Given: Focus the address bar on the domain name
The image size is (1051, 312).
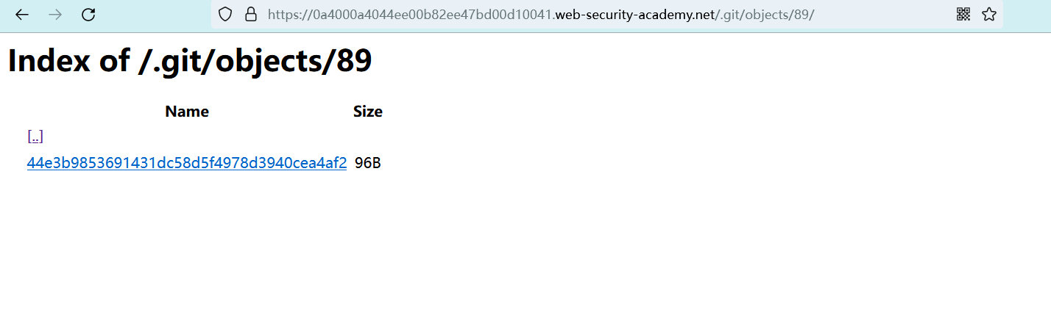Looking at the screenshot, I should click(x=634, y=15).
